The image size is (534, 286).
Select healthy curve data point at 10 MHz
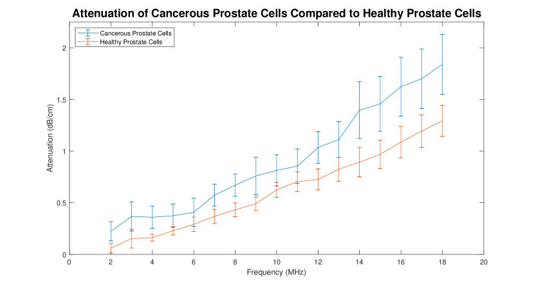click(x=277, y=189)
